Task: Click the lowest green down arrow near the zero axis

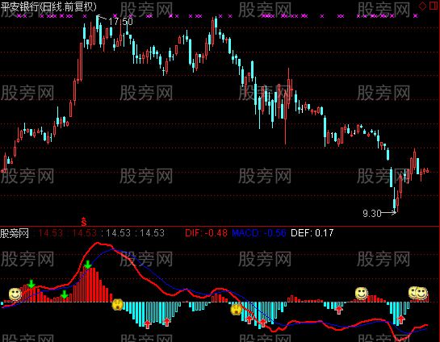Action: pyautogui.click(x=65, y=294)
